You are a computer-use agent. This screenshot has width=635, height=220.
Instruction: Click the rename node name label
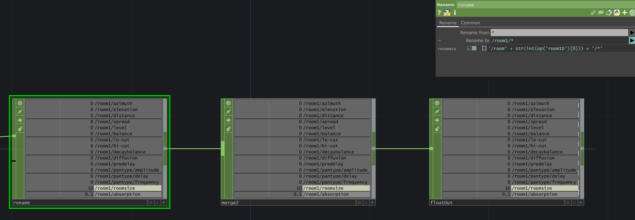pos(80,202)
